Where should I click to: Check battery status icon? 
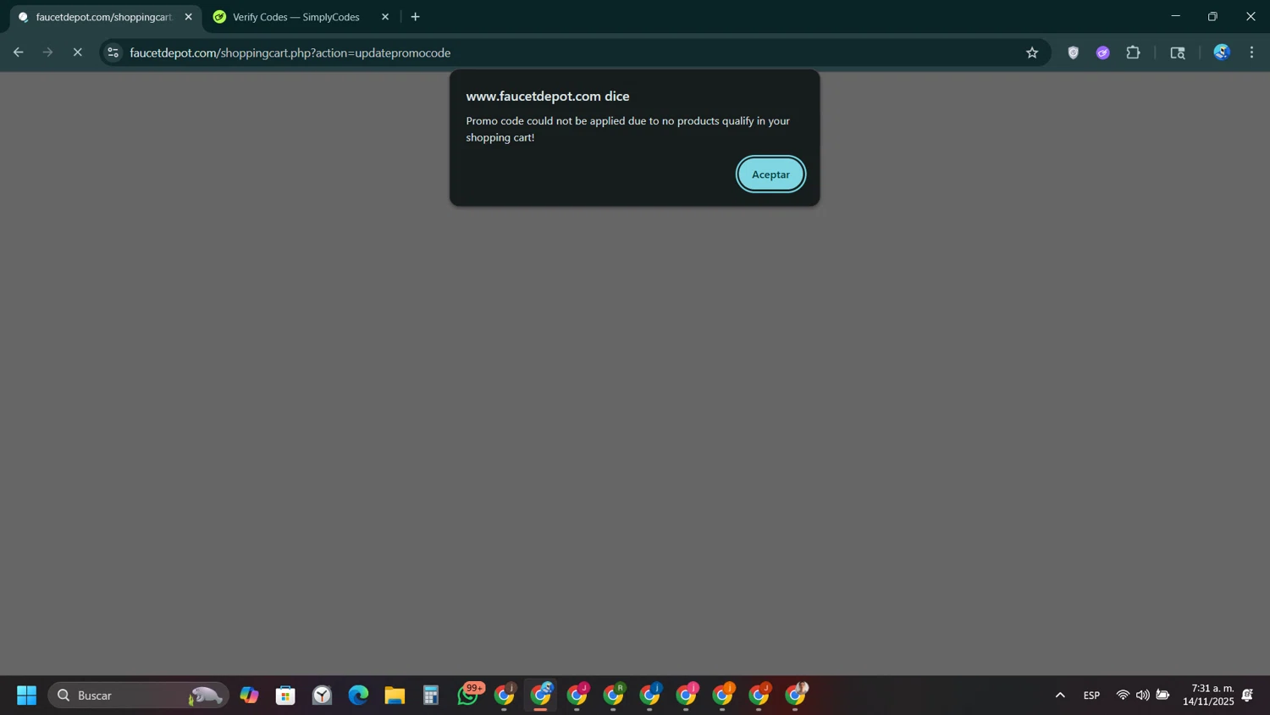(1163, 696)
